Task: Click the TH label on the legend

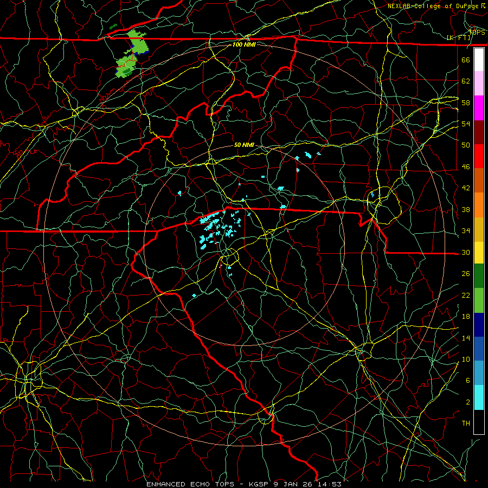Action: pos(466,423)
